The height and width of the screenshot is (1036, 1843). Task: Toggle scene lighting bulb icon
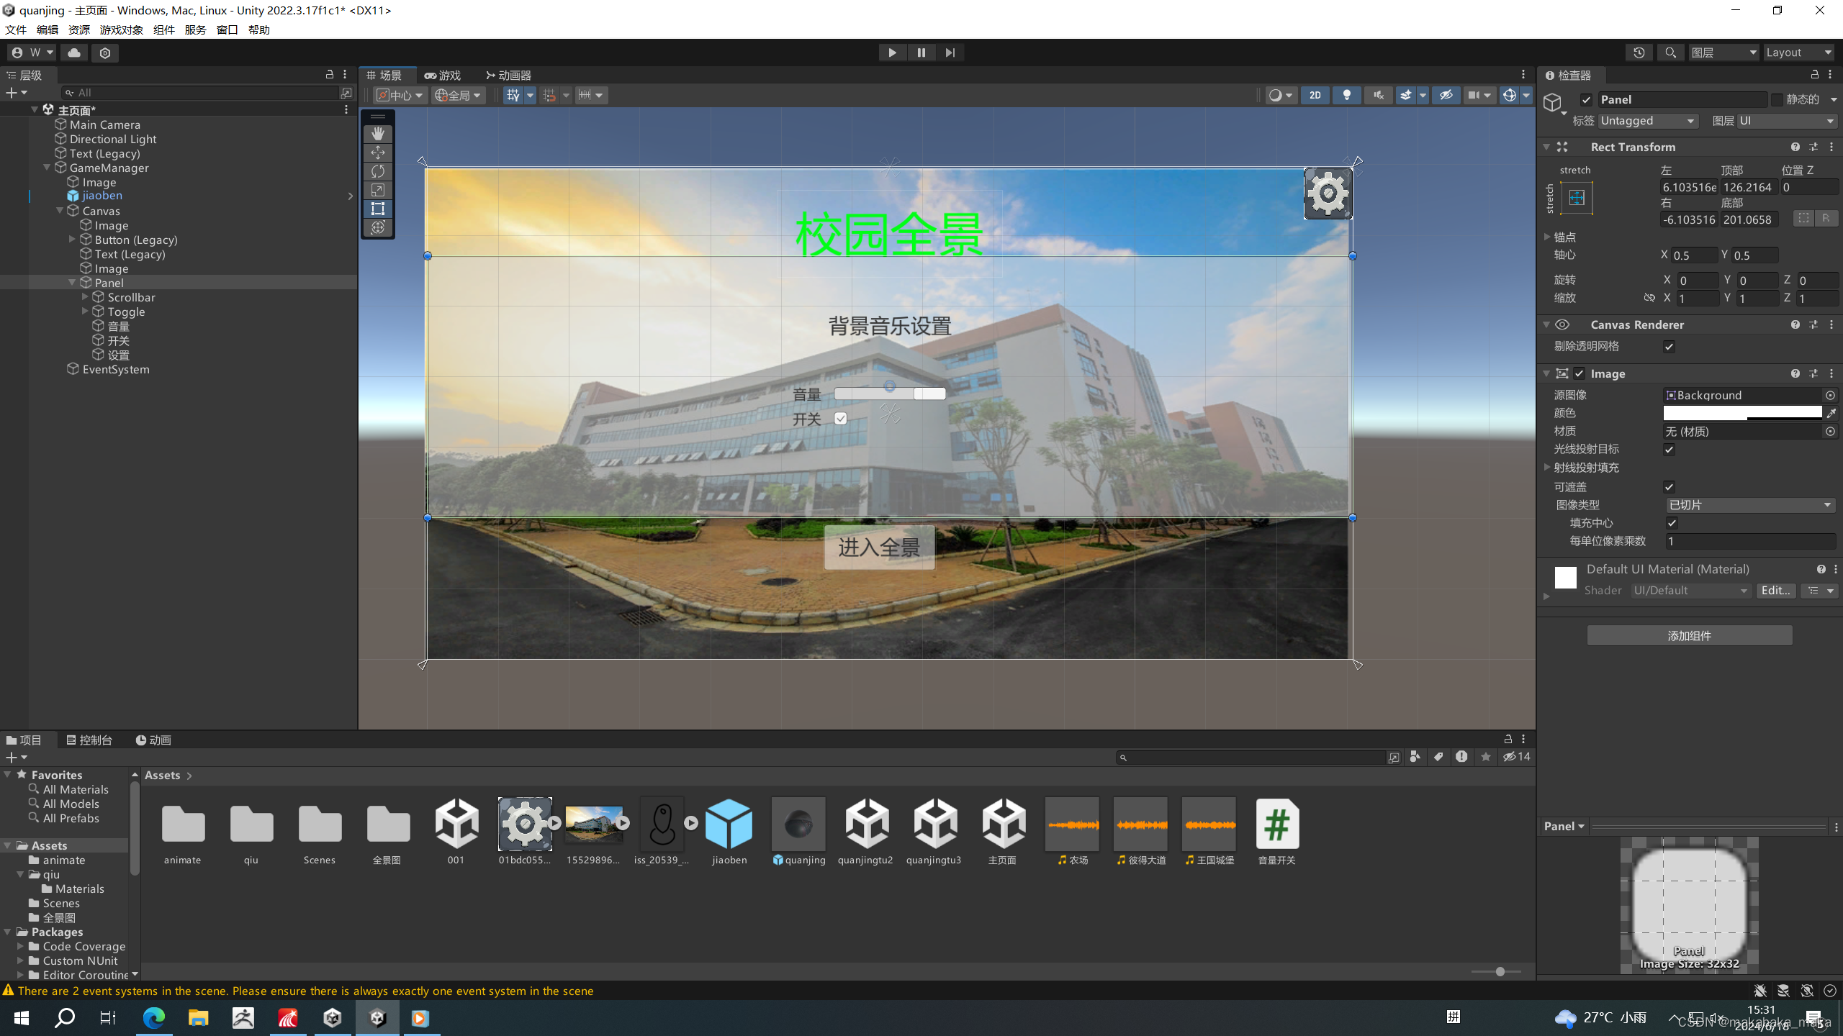[1346, 95]
